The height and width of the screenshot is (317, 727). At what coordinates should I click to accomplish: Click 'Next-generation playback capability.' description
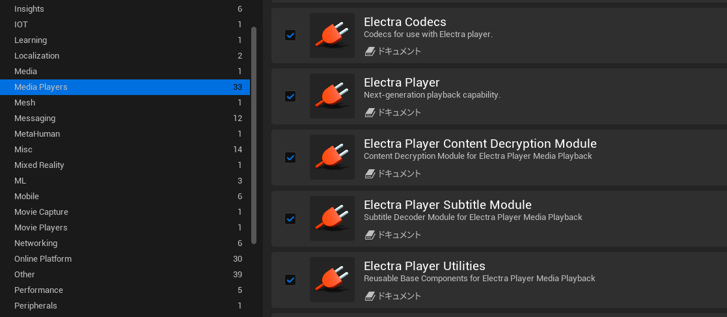pos(432,95)
